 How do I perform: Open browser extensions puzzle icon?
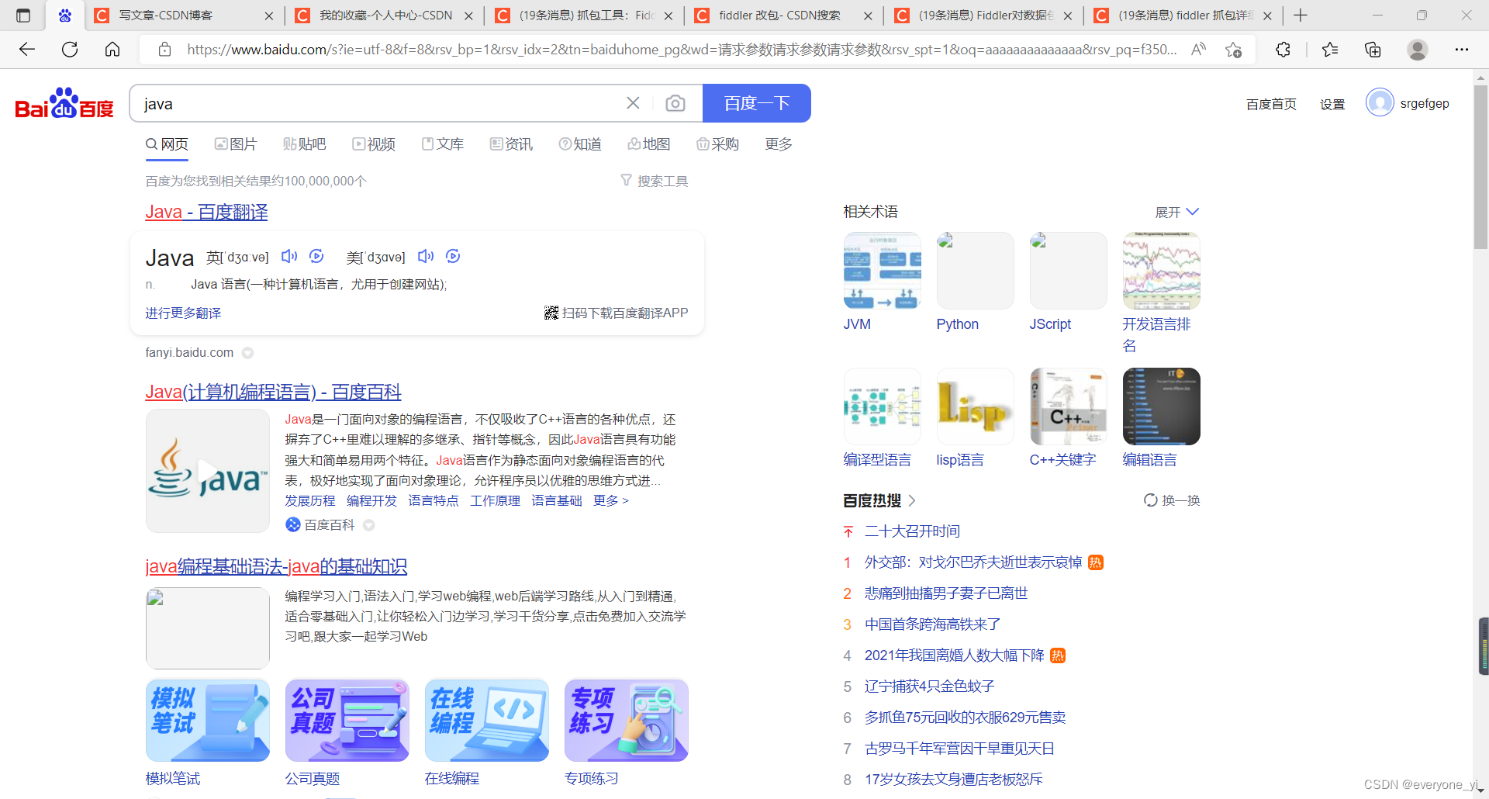click(1283, 50)
